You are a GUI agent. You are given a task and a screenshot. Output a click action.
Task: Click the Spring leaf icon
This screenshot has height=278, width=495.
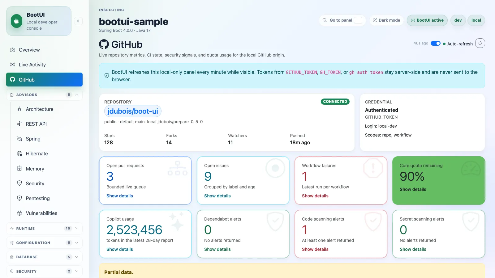(x=19, y=139)
